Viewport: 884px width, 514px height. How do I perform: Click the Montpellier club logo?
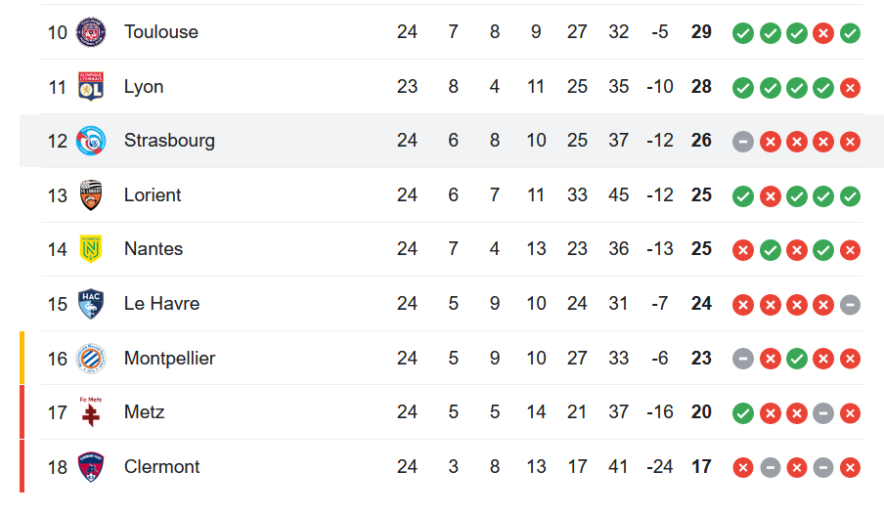tap(91, 359)
